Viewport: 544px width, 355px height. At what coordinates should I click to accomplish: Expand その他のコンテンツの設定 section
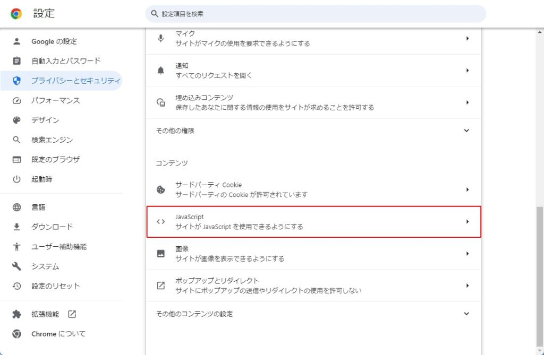tap(466, 314)
